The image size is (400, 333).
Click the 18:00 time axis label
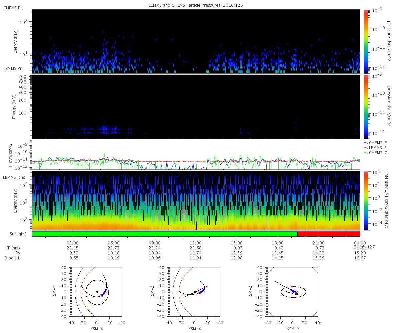pos(278,243)
